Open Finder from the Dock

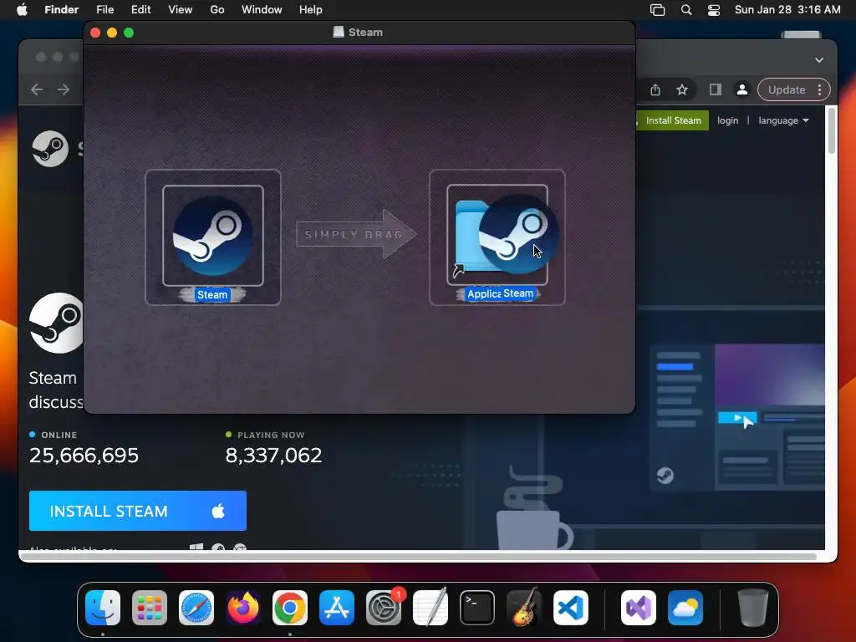[x=103, y=608]
